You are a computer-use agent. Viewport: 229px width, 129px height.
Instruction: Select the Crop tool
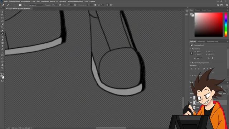3,27
